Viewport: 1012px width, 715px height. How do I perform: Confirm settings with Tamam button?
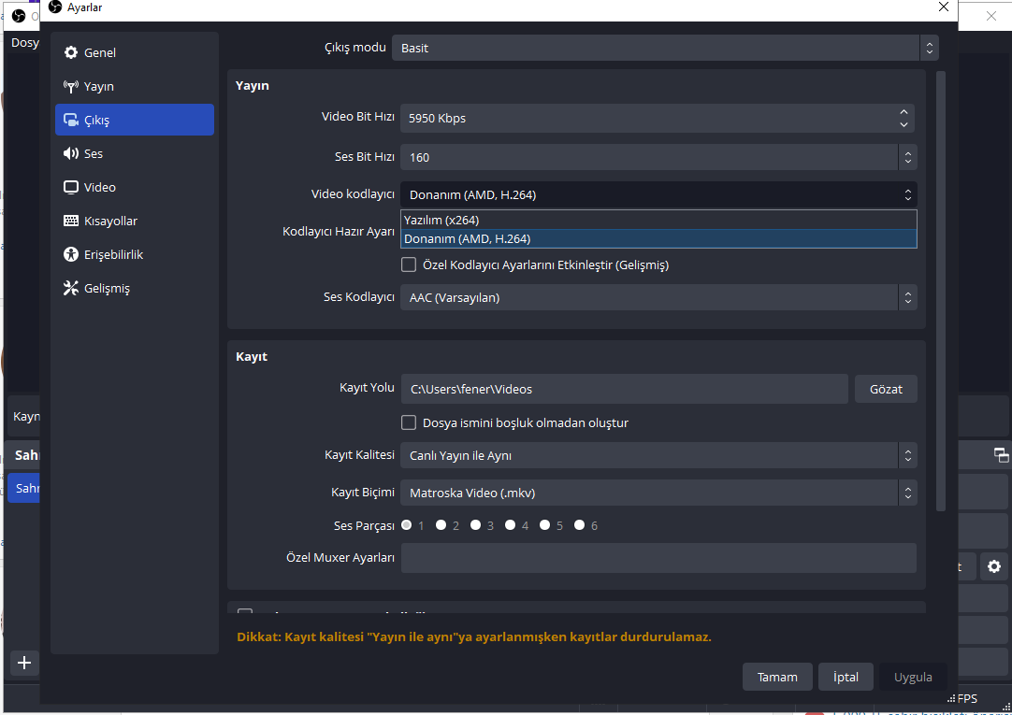coord(777,677)
